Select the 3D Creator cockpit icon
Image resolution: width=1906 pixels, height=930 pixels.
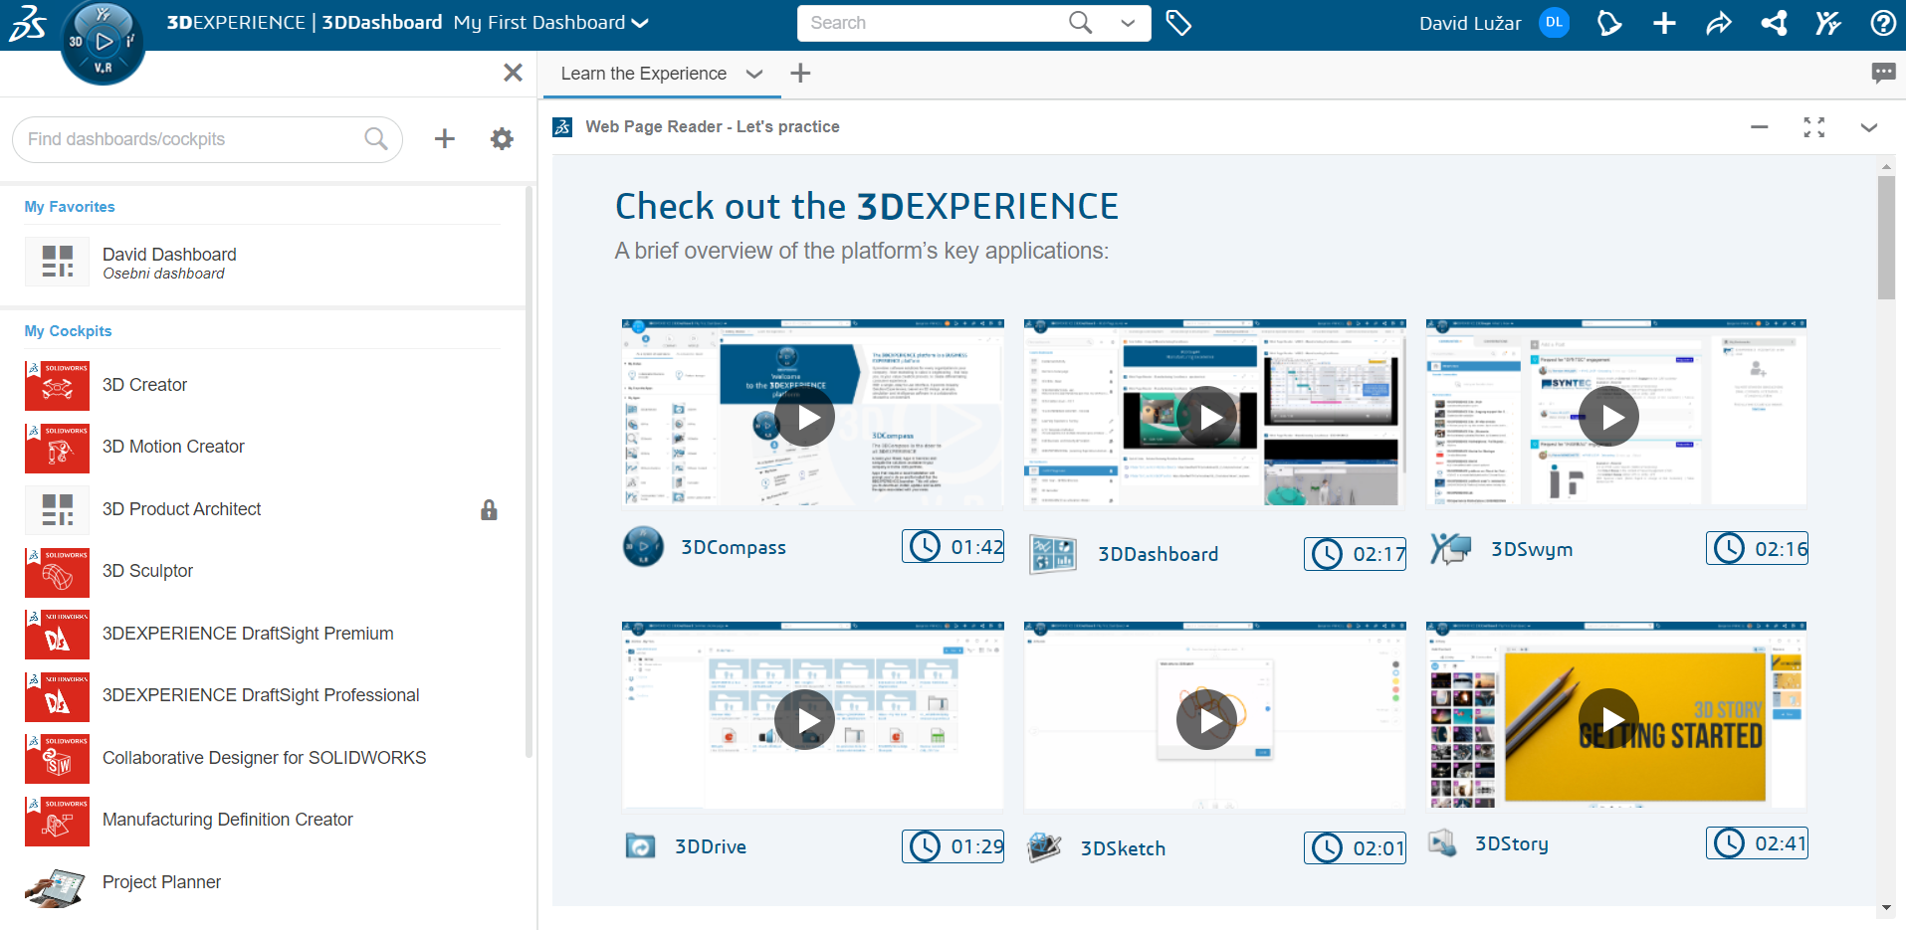click(x=57, y=386)
